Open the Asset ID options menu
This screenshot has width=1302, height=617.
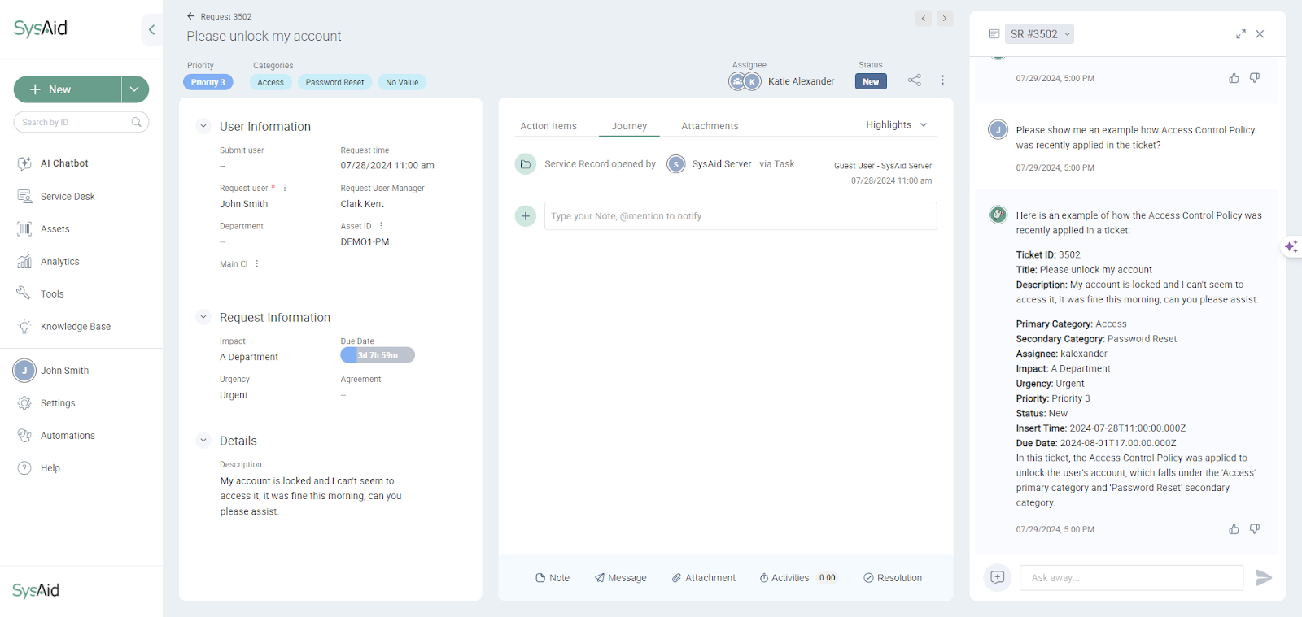pos(381,226)
